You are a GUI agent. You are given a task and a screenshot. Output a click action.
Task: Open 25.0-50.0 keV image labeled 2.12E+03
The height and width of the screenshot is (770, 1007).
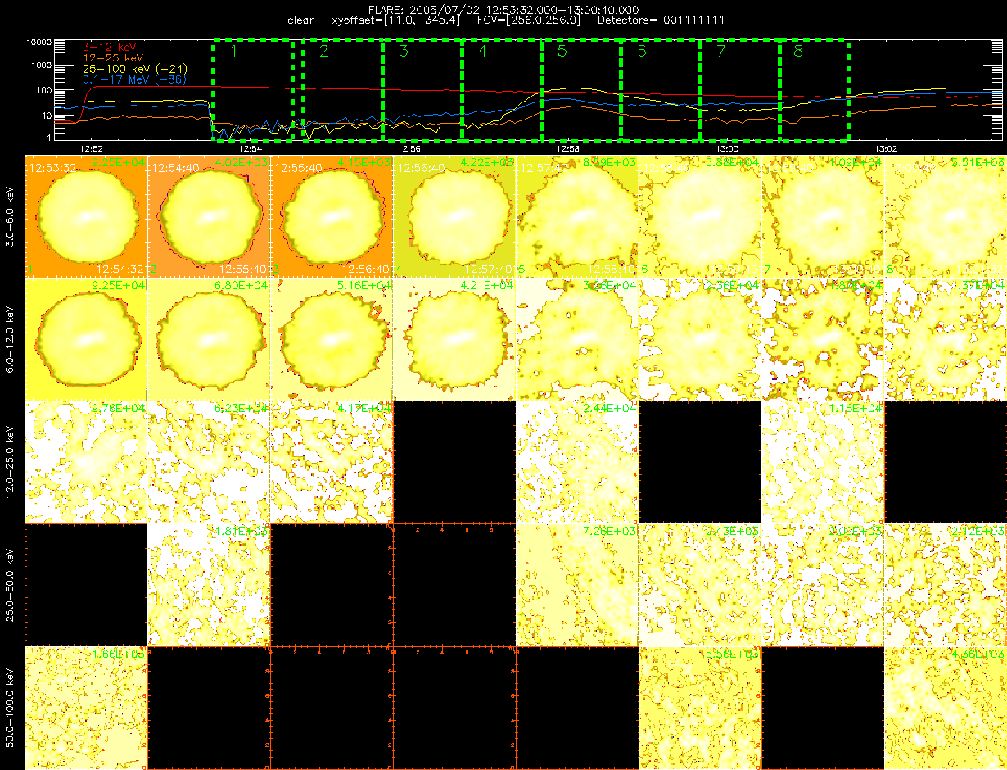point(946,584)
